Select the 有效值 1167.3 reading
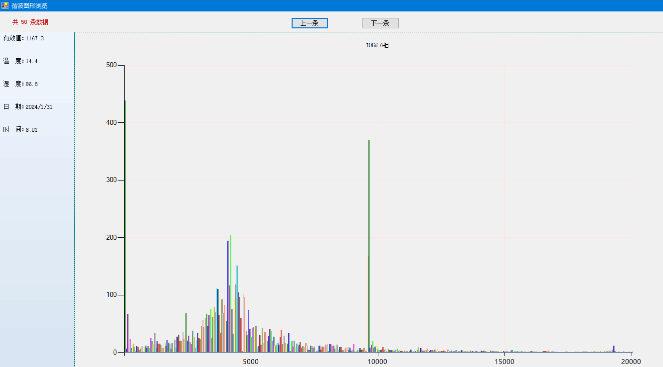The height and width of the screenshot is (367, 663). pyautogui.click(x=23, y=38)
